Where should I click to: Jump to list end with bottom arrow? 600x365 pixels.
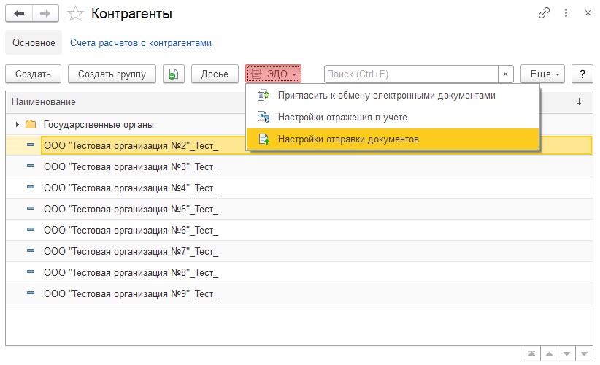[583, 353]
